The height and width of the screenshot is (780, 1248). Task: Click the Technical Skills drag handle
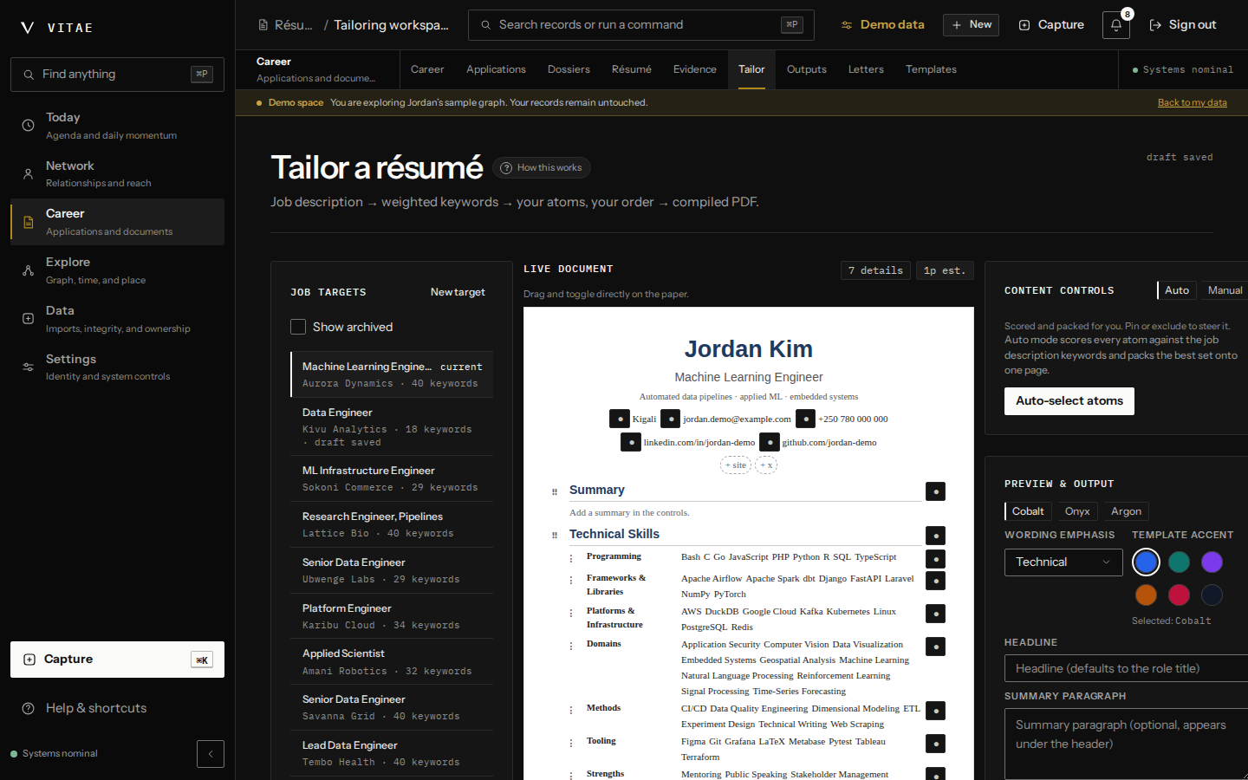point(555,536)
